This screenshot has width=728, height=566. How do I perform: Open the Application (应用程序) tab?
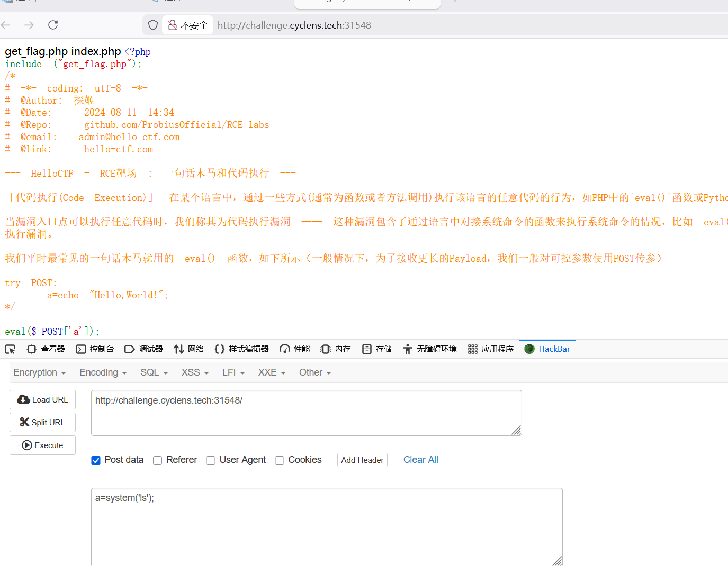(491, 349)
